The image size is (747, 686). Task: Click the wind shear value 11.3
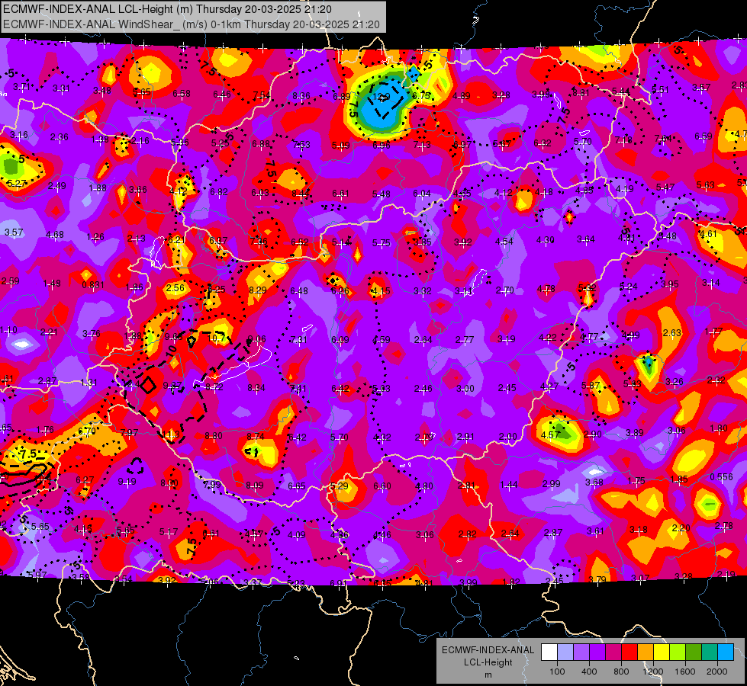171,434
